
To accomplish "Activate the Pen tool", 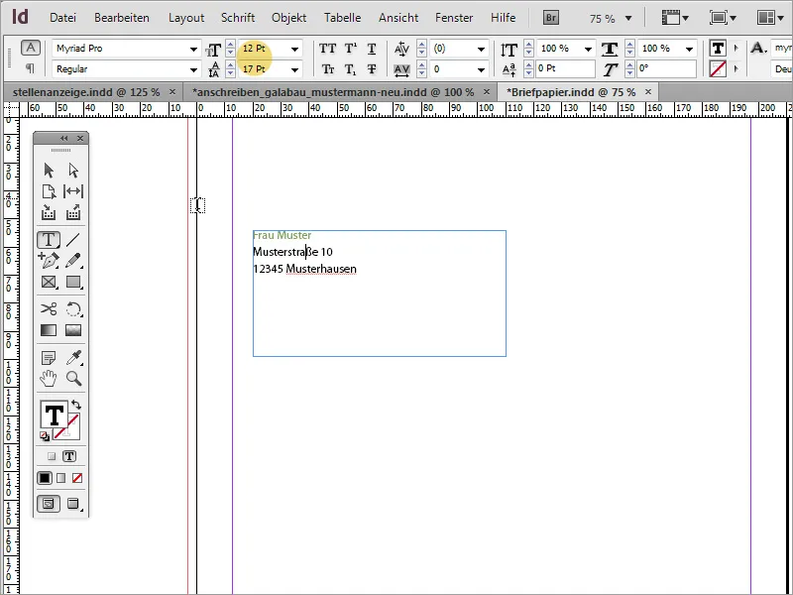I will pyautogui.click(x=48, y=262).
